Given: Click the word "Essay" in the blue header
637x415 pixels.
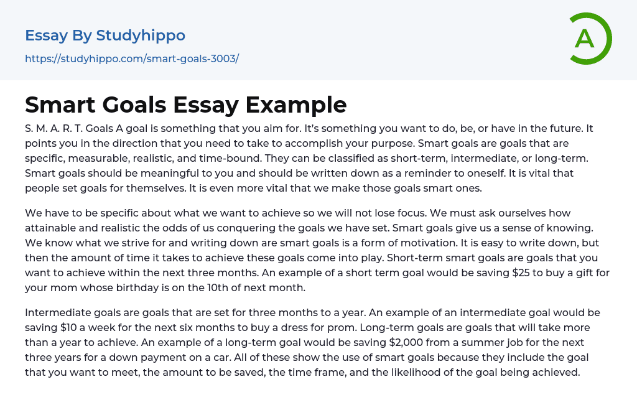Looking at the screenshot, I should click(x=47, y=35).
